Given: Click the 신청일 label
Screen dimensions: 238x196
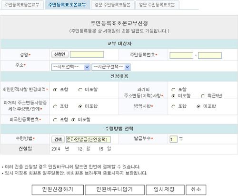Looking at the screenshot, I should (x=25, y=149).
